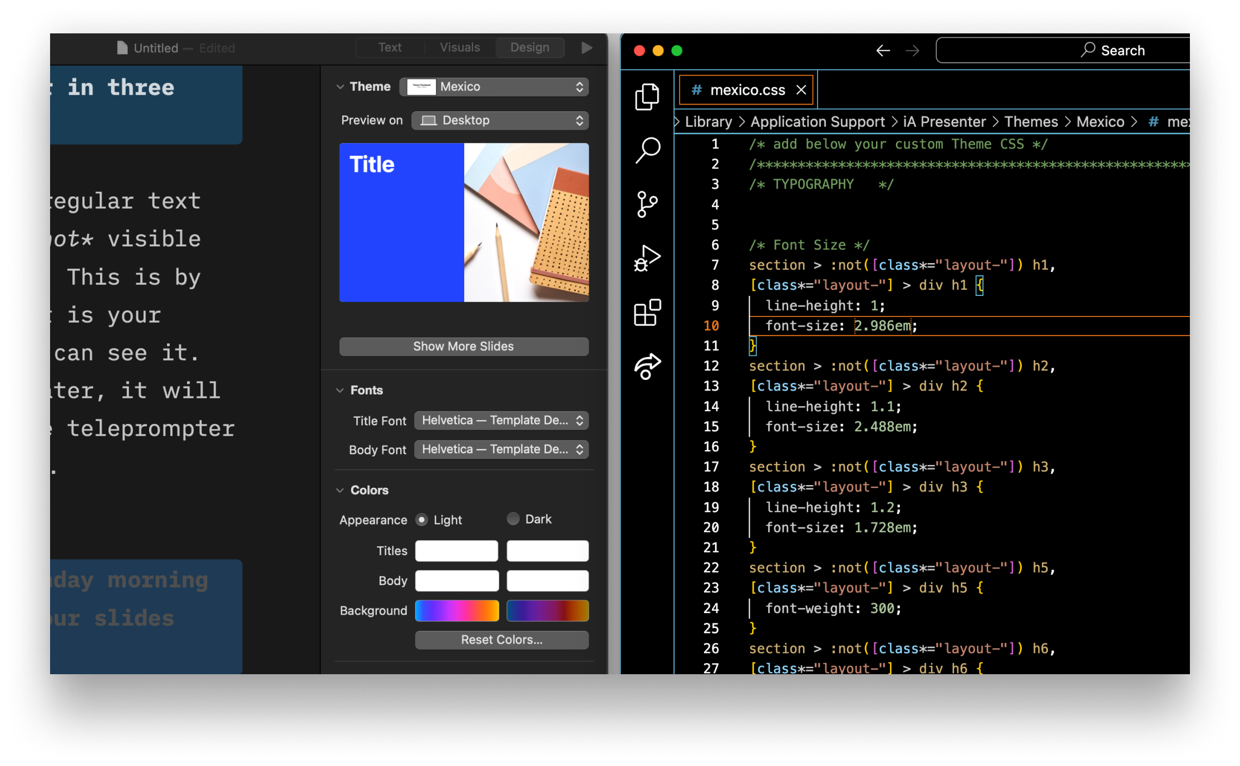This screenshot has width=1240, height=766.
Task: Click the Show More Slides button
Action: [x=464, y=347]
